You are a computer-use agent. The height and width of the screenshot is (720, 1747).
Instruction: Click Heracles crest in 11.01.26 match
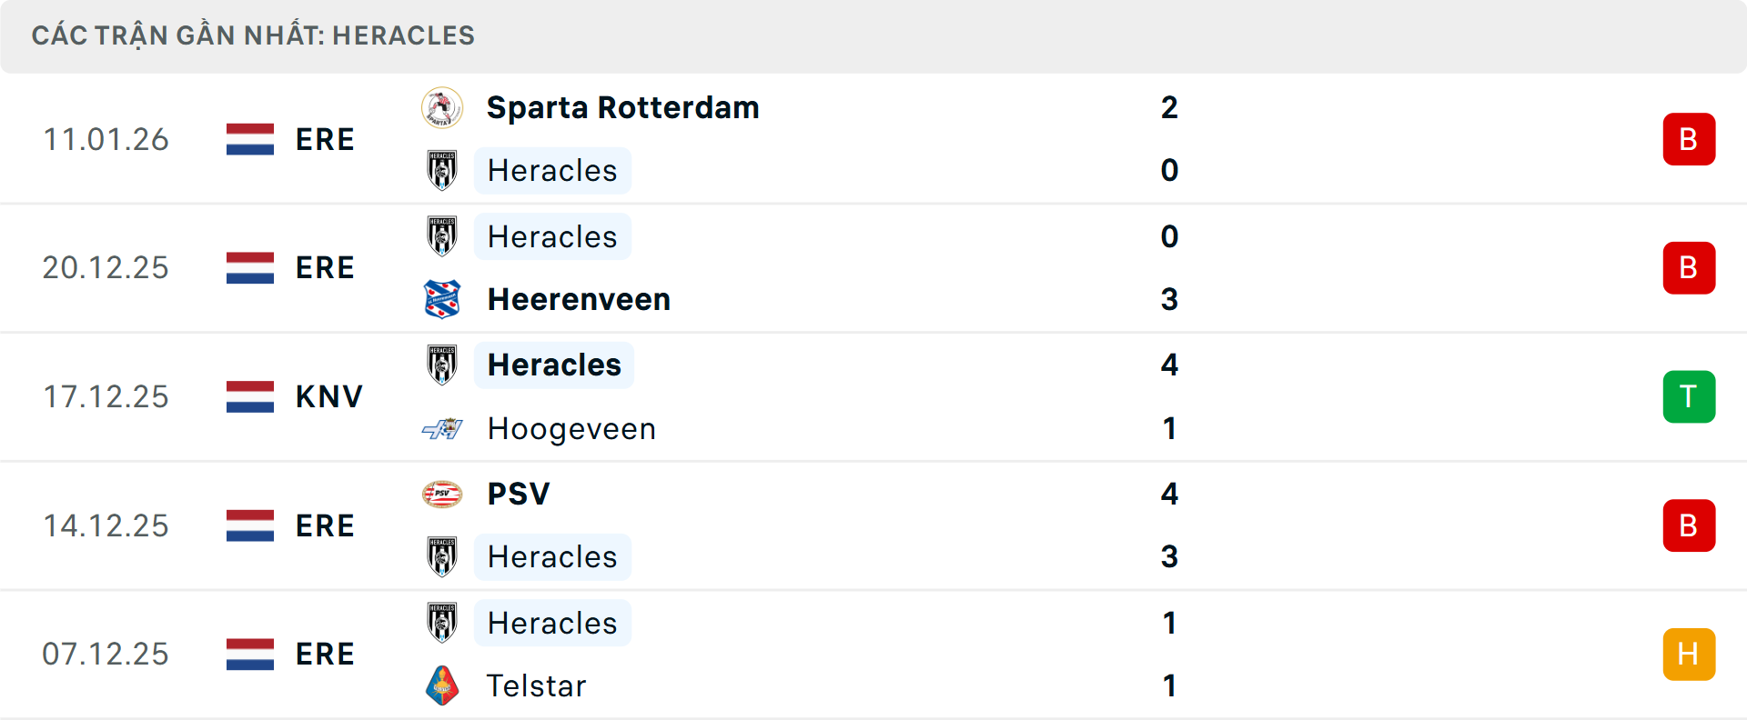(x=442, y=170)
